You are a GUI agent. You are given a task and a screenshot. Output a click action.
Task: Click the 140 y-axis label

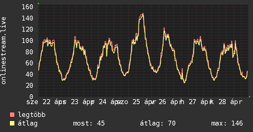(27, 18)
